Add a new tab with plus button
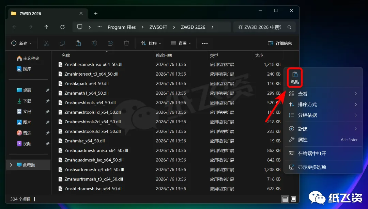The width and height of the screenshot is (368, 209). coord(96,14)
